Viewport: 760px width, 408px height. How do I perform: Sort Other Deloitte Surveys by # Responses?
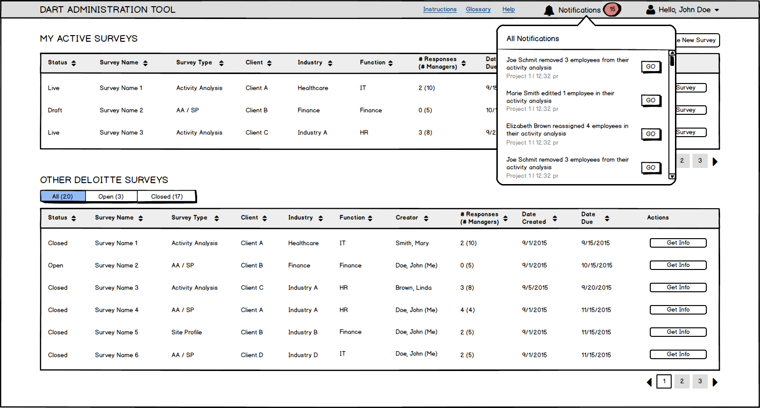pyautogui.click(x=505, y=218)
